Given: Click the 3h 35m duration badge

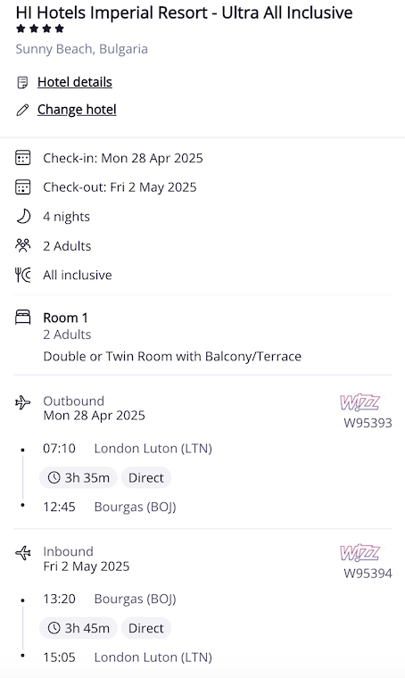Looking at the screenshot, I should click(79, 478).
